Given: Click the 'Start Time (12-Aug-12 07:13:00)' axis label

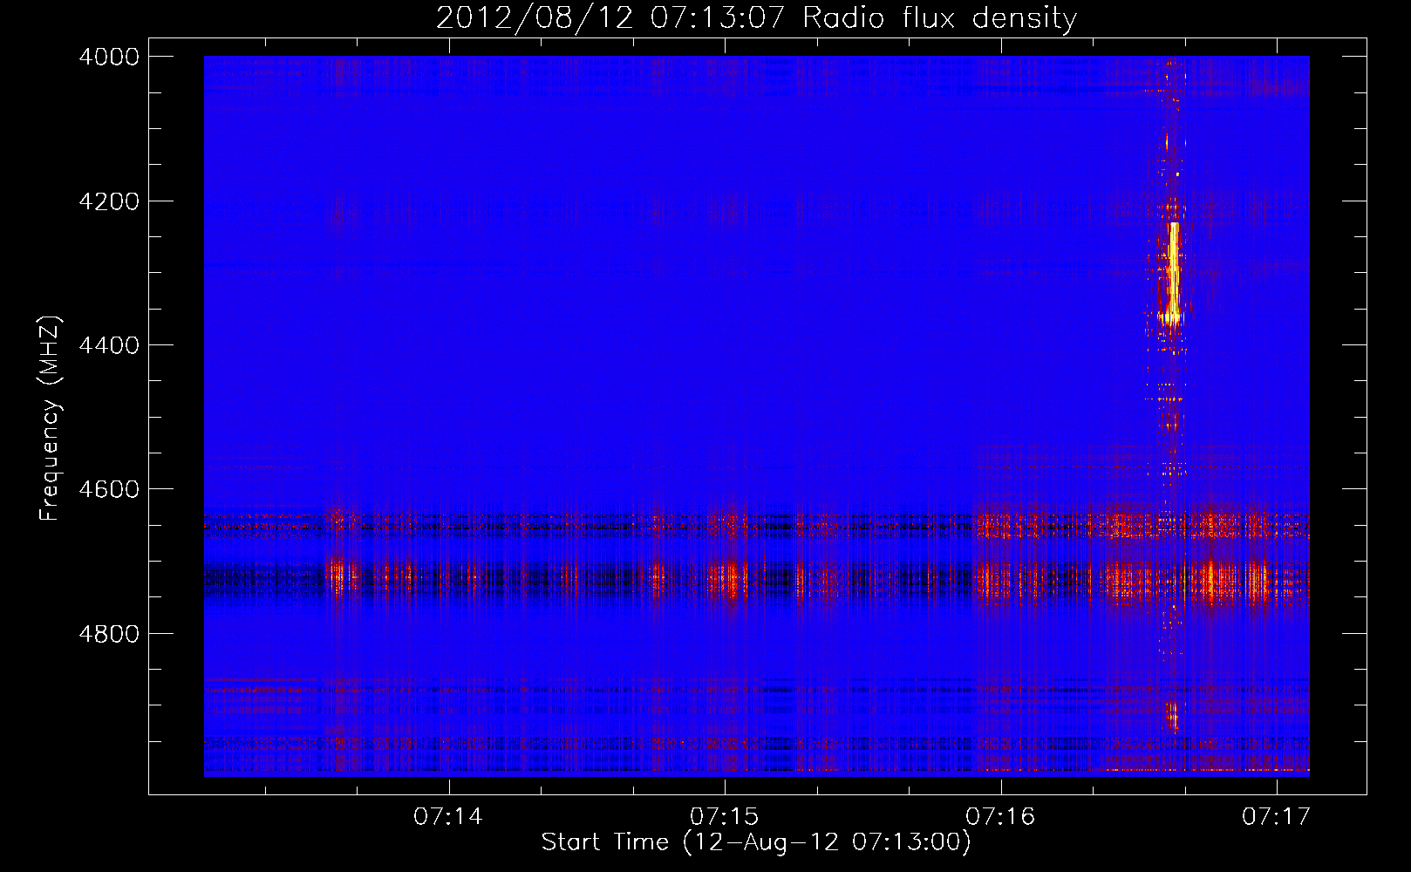Looking at the screenshot, I should point(756,842).
